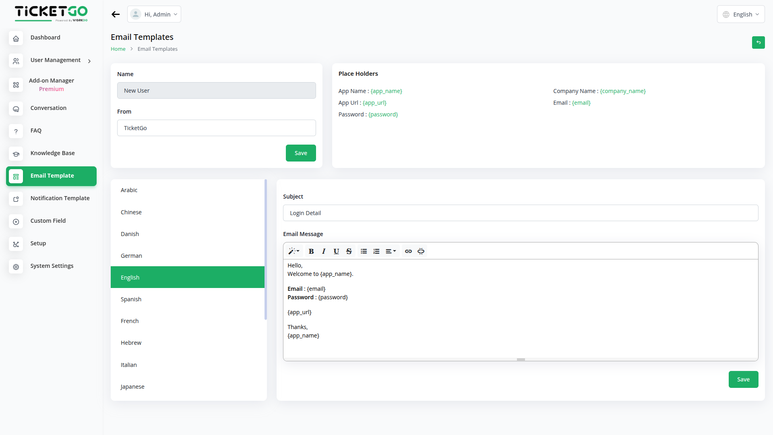The image size is (773, 435).
Task: Click the Home breadcrumb link
Action: [x=118, y=49]
